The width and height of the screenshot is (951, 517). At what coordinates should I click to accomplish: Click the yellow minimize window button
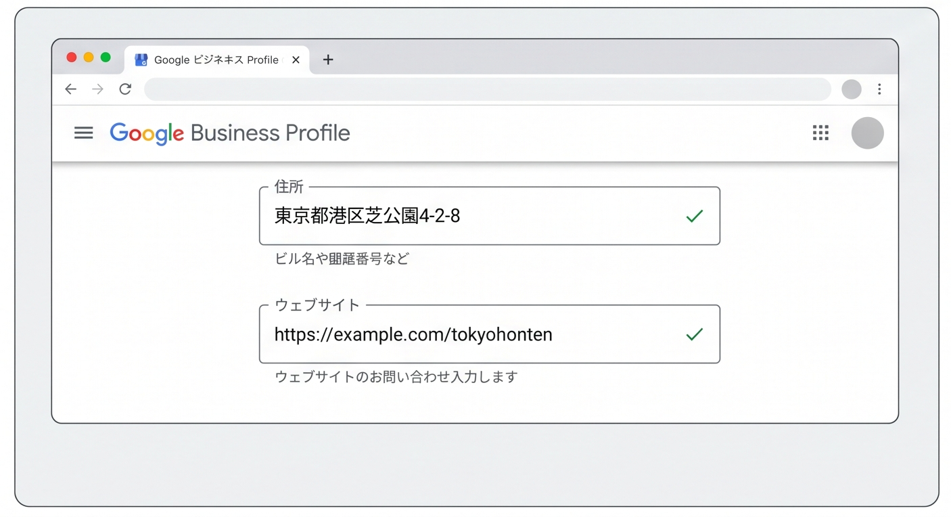pyautogui.click(x=89, y=58)
